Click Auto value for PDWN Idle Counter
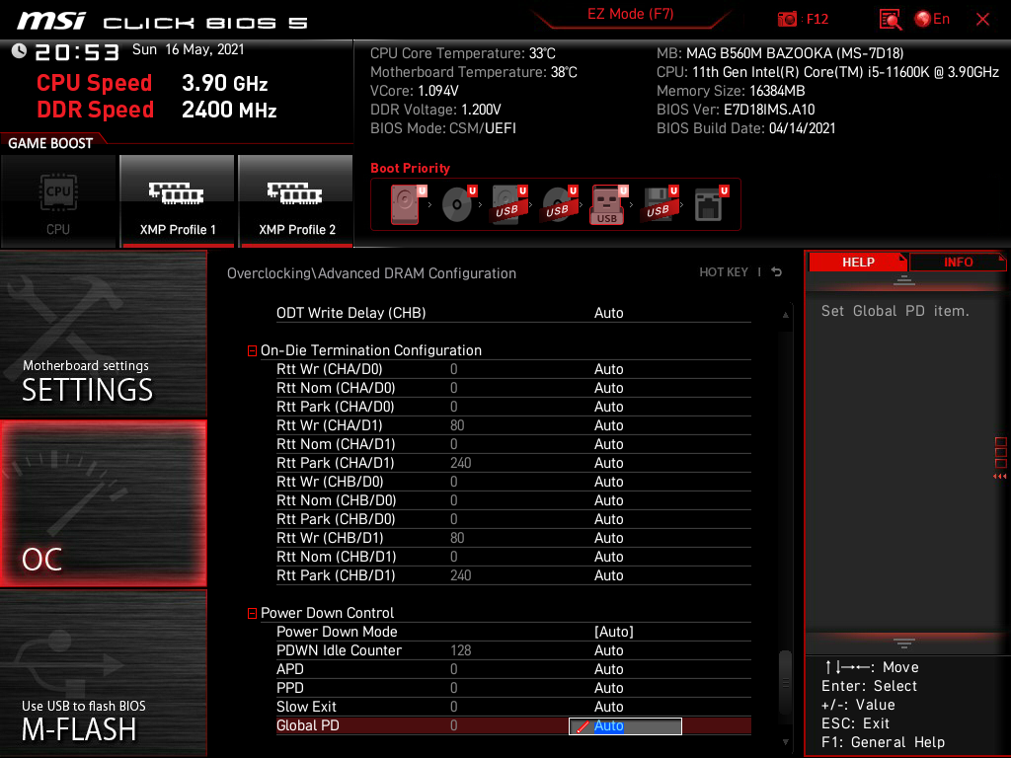Screen dimensions: 1011x758 tap(608, 650)
